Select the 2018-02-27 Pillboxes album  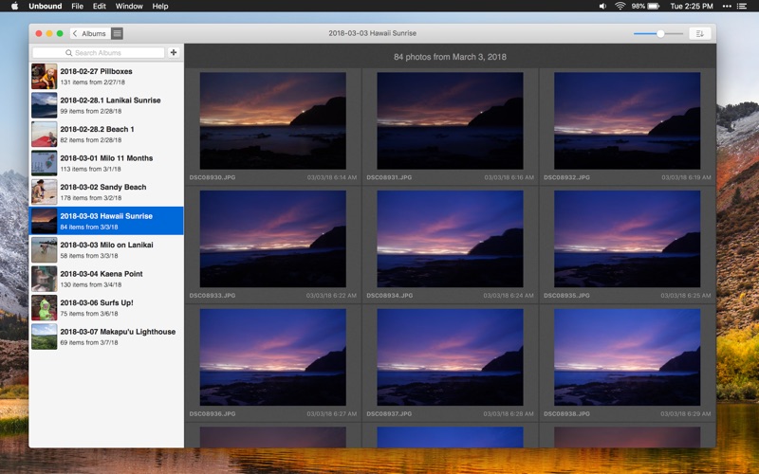tap(106, 76)
